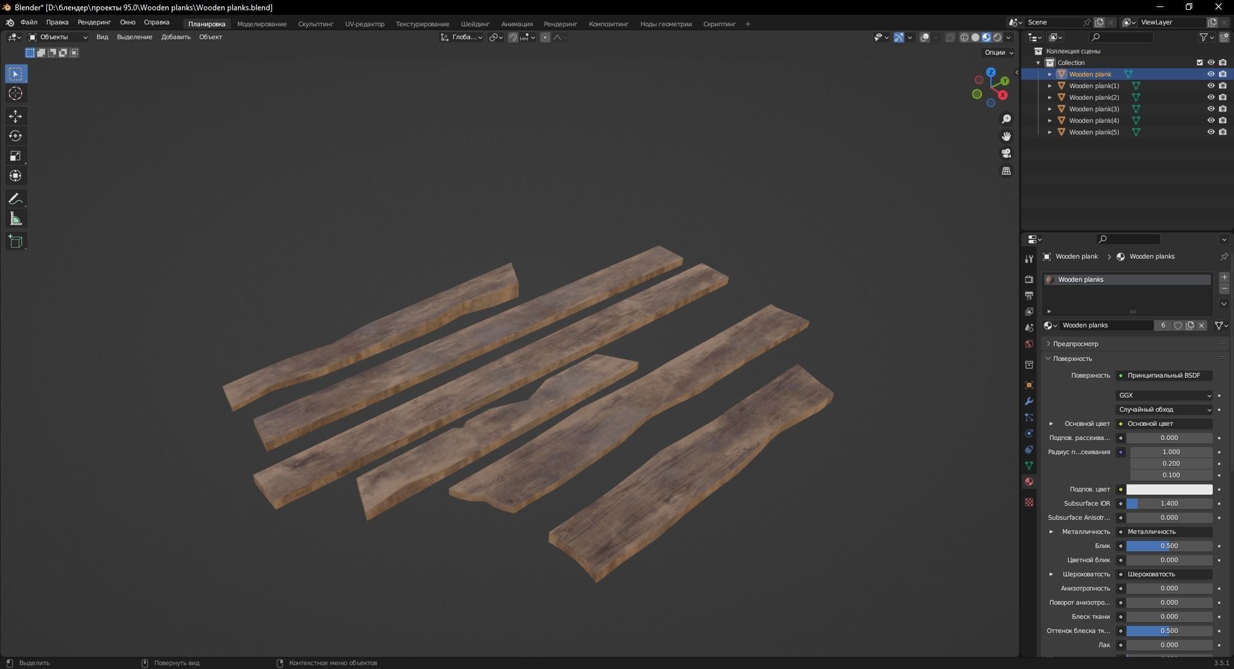Hide Wooden plank(2) in the outliner

point(1211,97)
